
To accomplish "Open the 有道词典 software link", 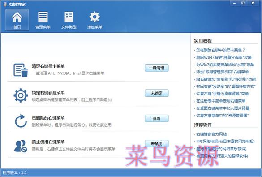I will pos(222,156).
